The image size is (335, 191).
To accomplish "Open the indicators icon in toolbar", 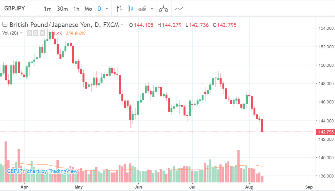I will pyautogui.click(x=142, y=9).
